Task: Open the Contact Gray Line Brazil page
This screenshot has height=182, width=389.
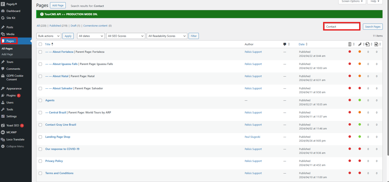Action: pyautogui.click(x=60, y=124)
